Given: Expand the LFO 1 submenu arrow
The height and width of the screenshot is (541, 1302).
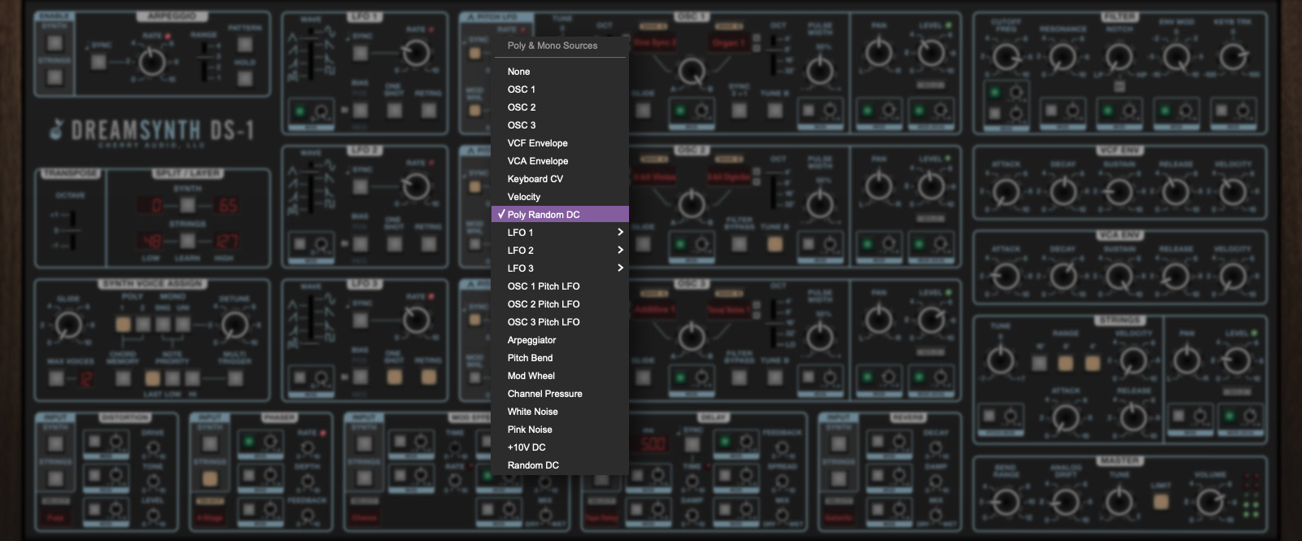Looking at the screenshot, I should [x=620, y=233].
